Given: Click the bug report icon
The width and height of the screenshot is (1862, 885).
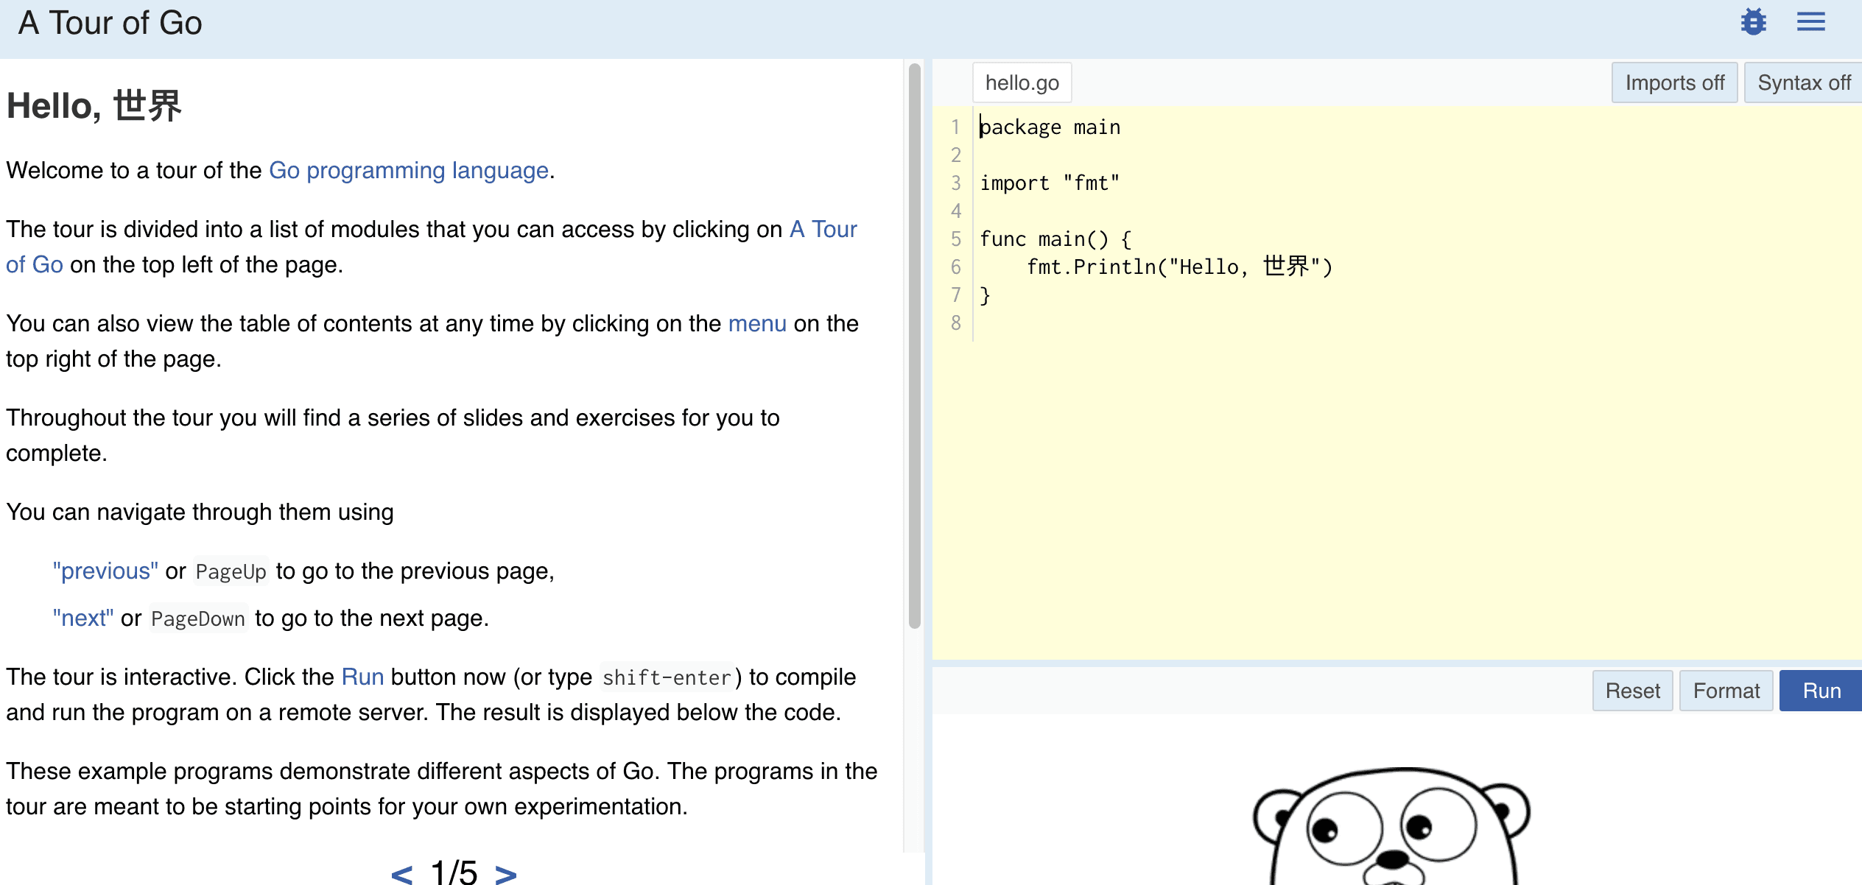Looking at the screenshot, I should [1753, 22].
